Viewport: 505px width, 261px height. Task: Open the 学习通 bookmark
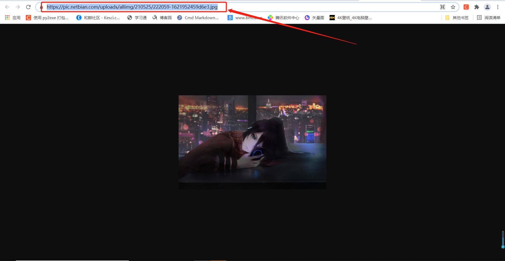pos(137,18)
